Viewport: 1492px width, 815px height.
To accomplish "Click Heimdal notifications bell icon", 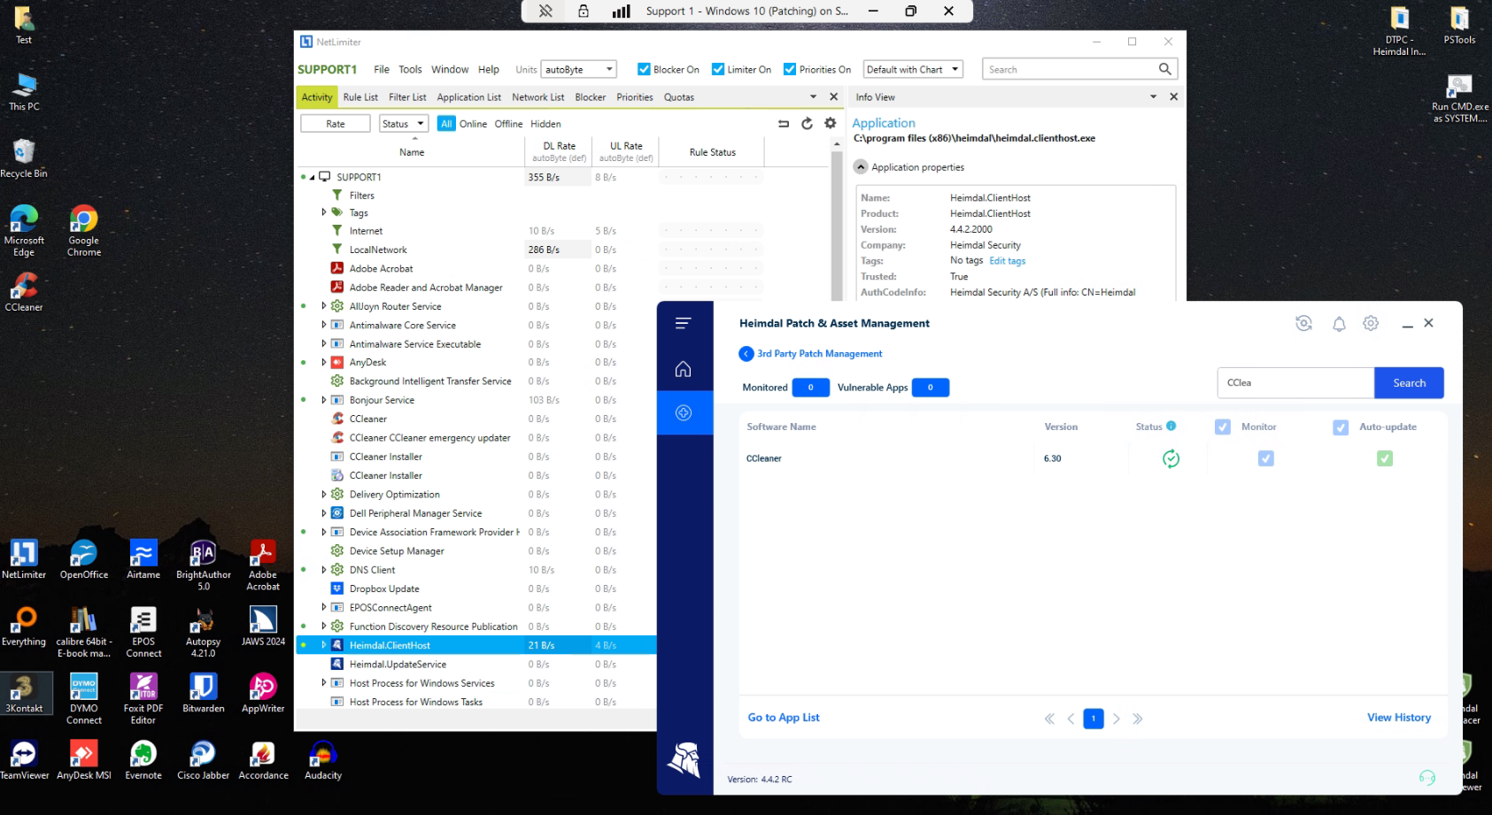I will [x=1339, y=324].
